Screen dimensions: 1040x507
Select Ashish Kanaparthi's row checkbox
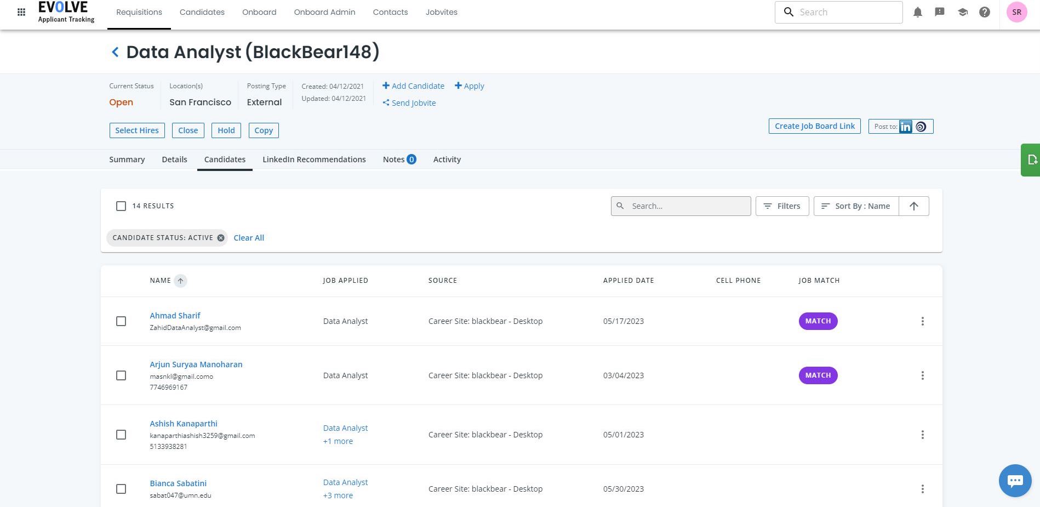coord(121,435)
